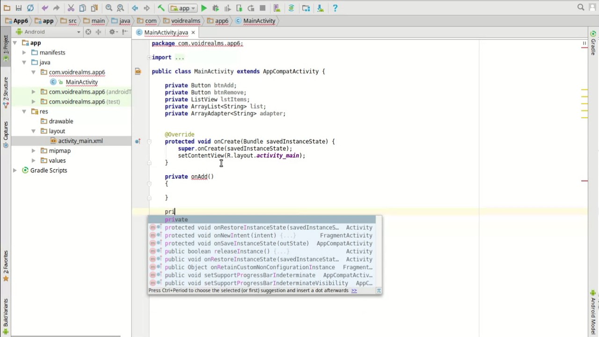Hide the Project panel with hide icon
Image resolution: width=599 pixels, height=337 pixels.
[x=125, y=32]
